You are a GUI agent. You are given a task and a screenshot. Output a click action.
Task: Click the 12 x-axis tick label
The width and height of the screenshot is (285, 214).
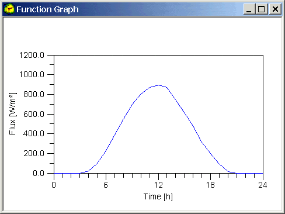pos(158,185)
